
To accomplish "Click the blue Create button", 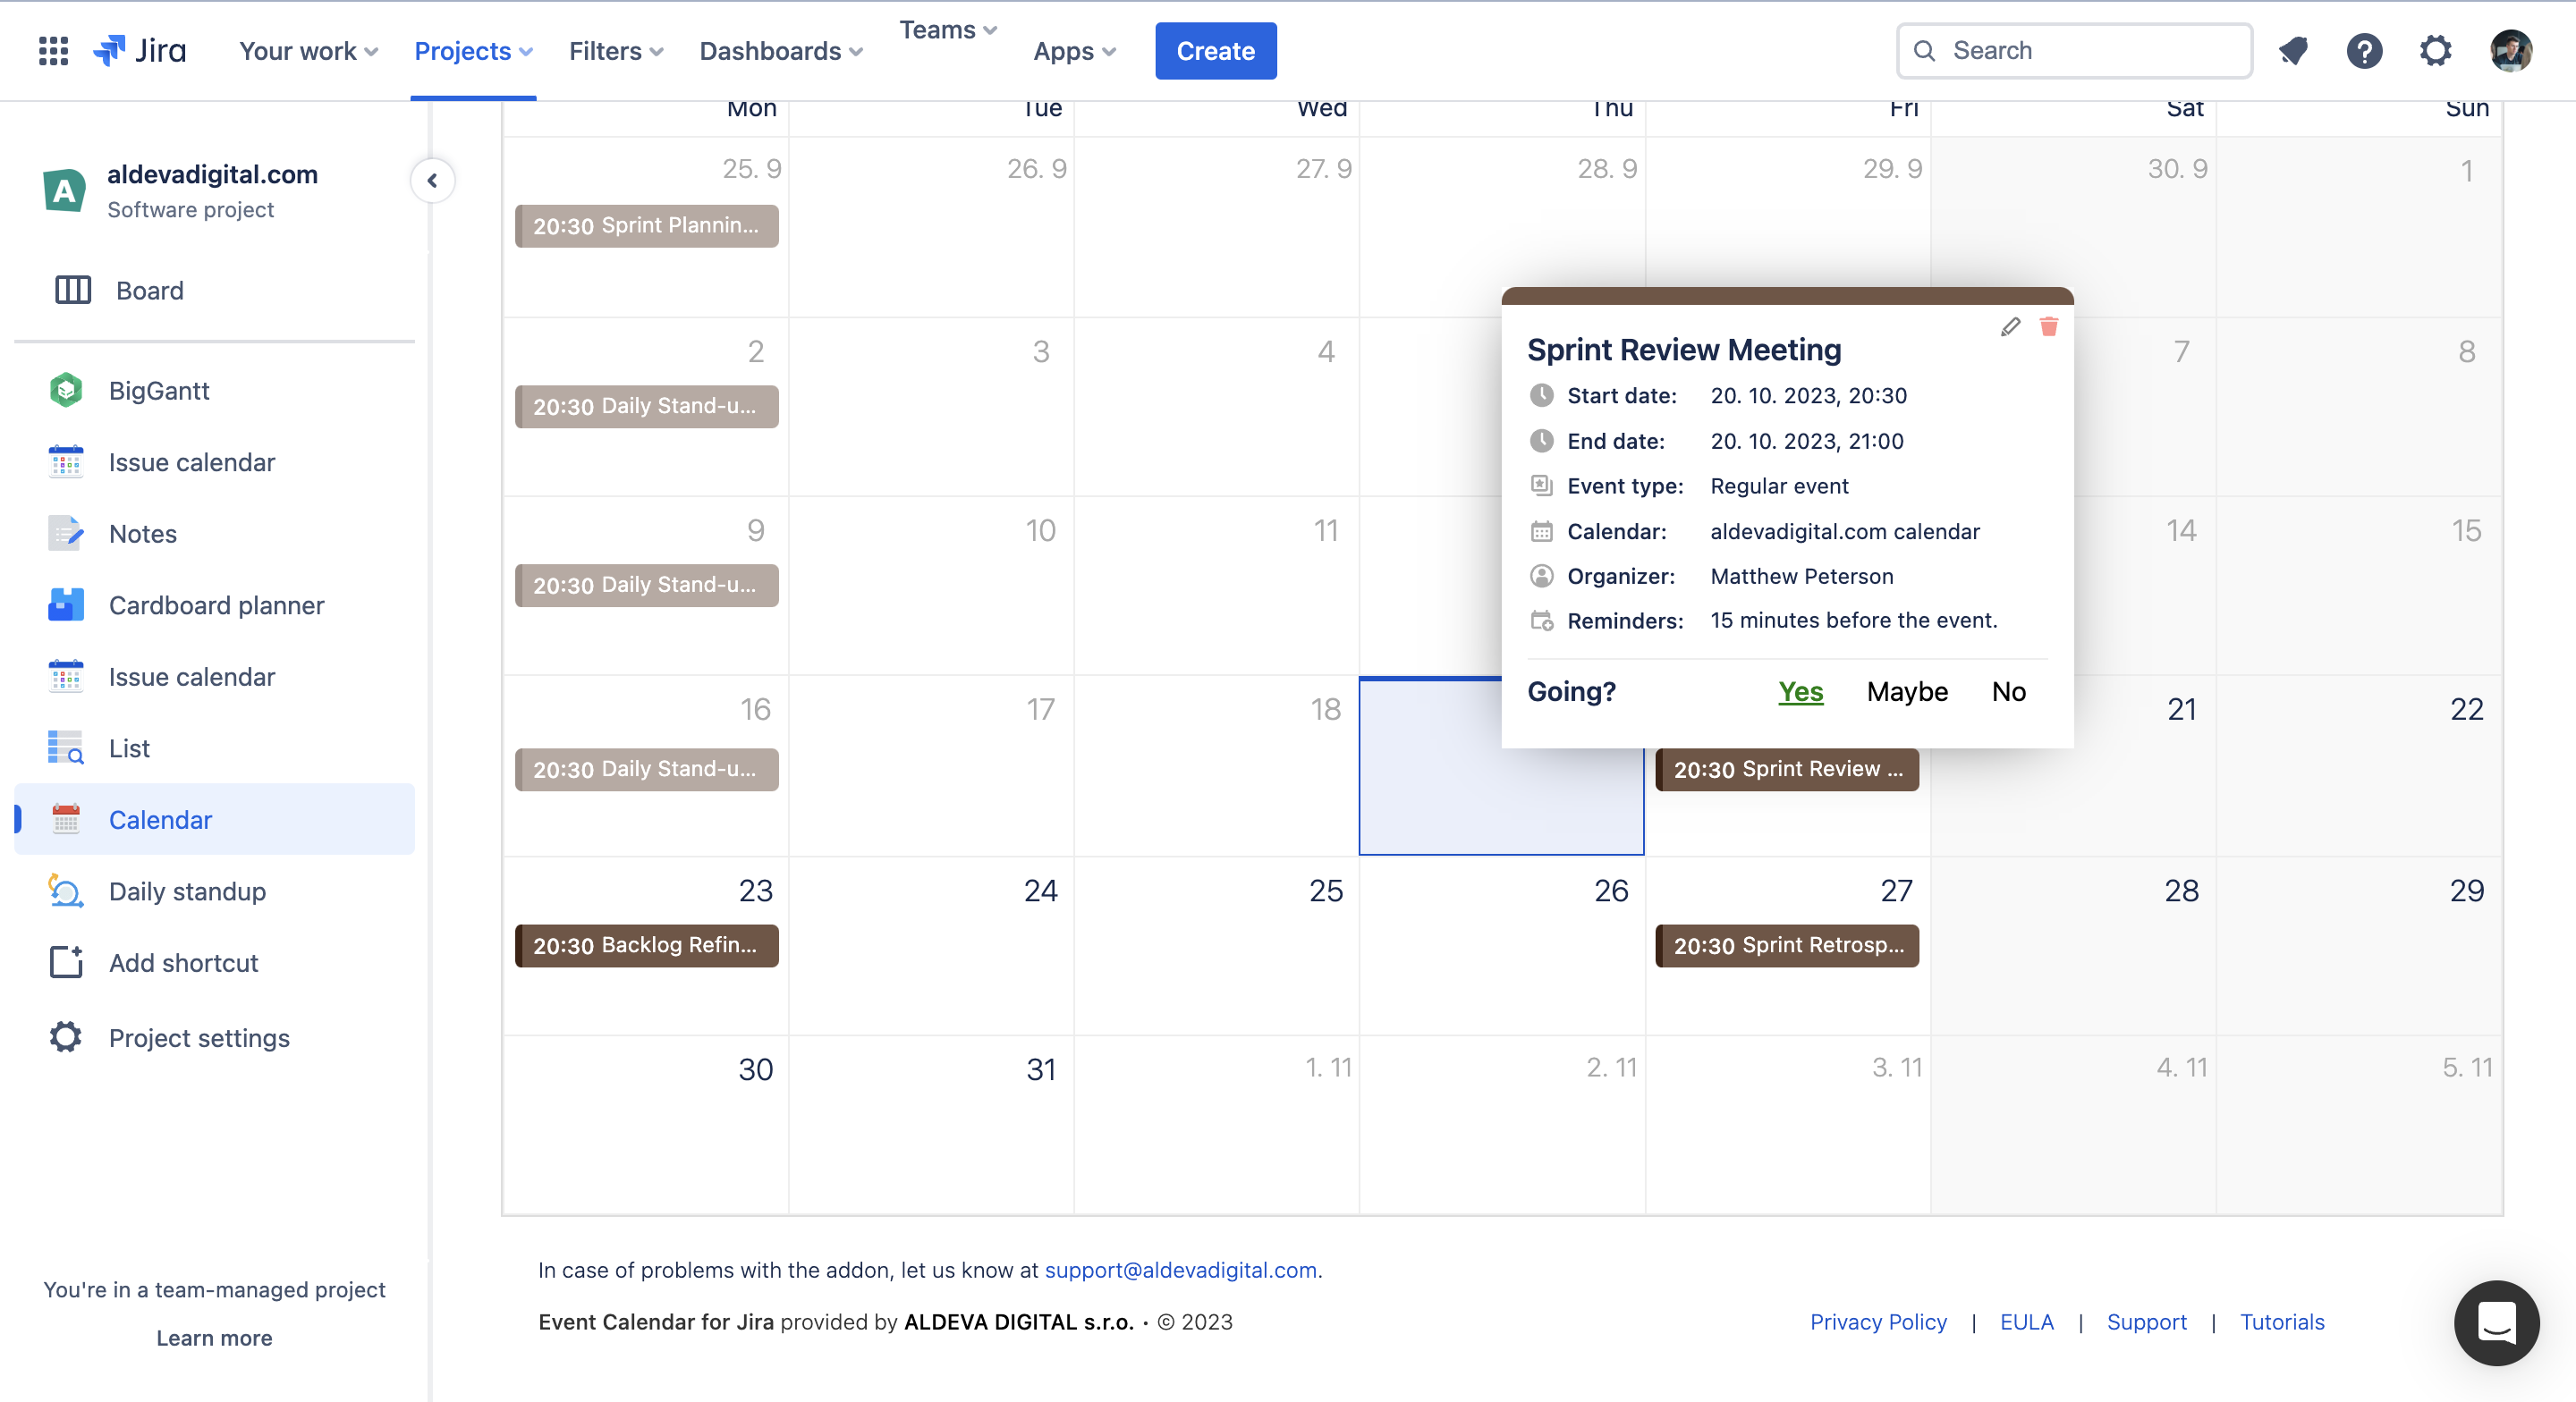I will (1215, 51).
